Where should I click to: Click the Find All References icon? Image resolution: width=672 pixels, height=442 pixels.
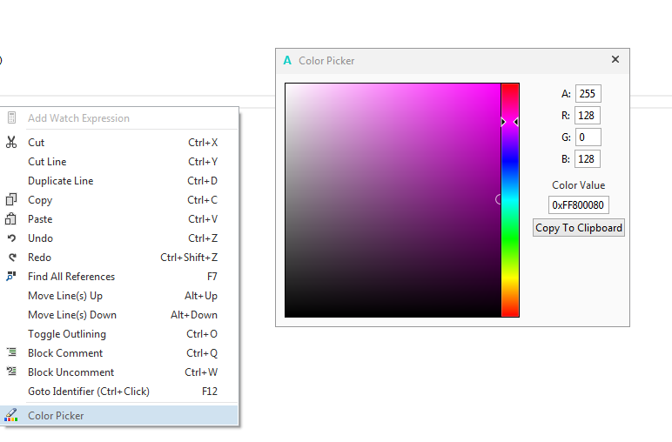click(11, 277)
